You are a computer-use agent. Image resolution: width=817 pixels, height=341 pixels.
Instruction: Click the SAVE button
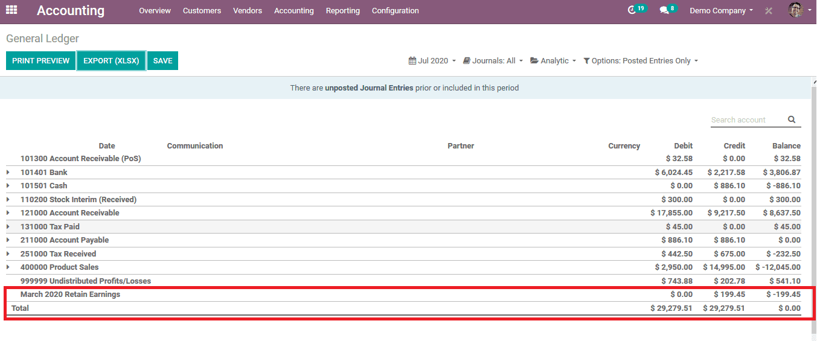click(162, 61)
